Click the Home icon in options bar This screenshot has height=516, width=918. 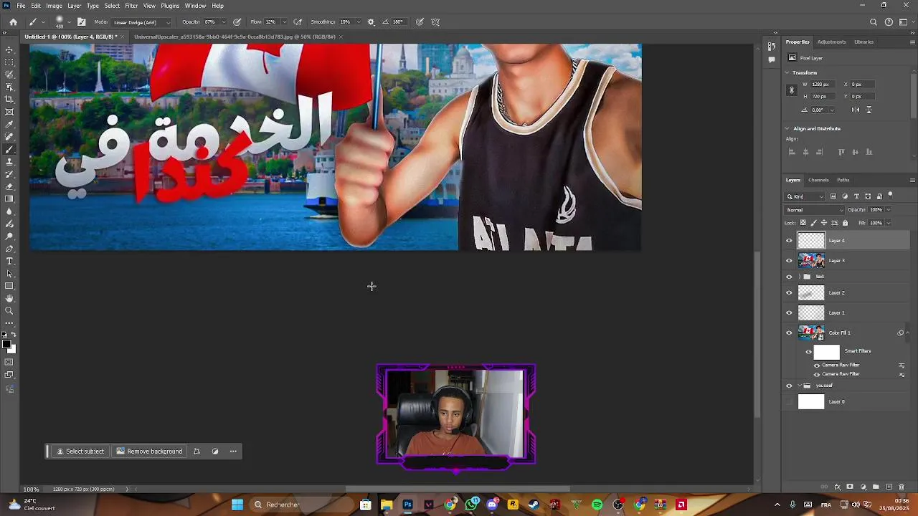13,21
